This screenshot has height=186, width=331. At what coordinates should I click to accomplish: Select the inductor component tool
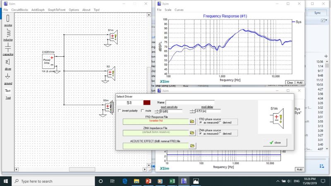8,35
